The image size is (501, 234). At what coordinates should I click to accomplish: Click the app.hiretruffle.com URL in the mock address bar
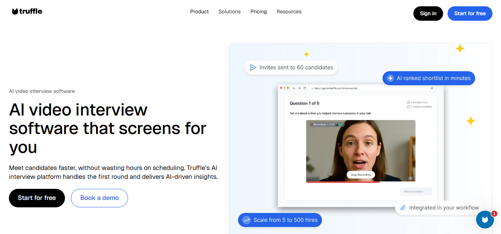(335, 88)
